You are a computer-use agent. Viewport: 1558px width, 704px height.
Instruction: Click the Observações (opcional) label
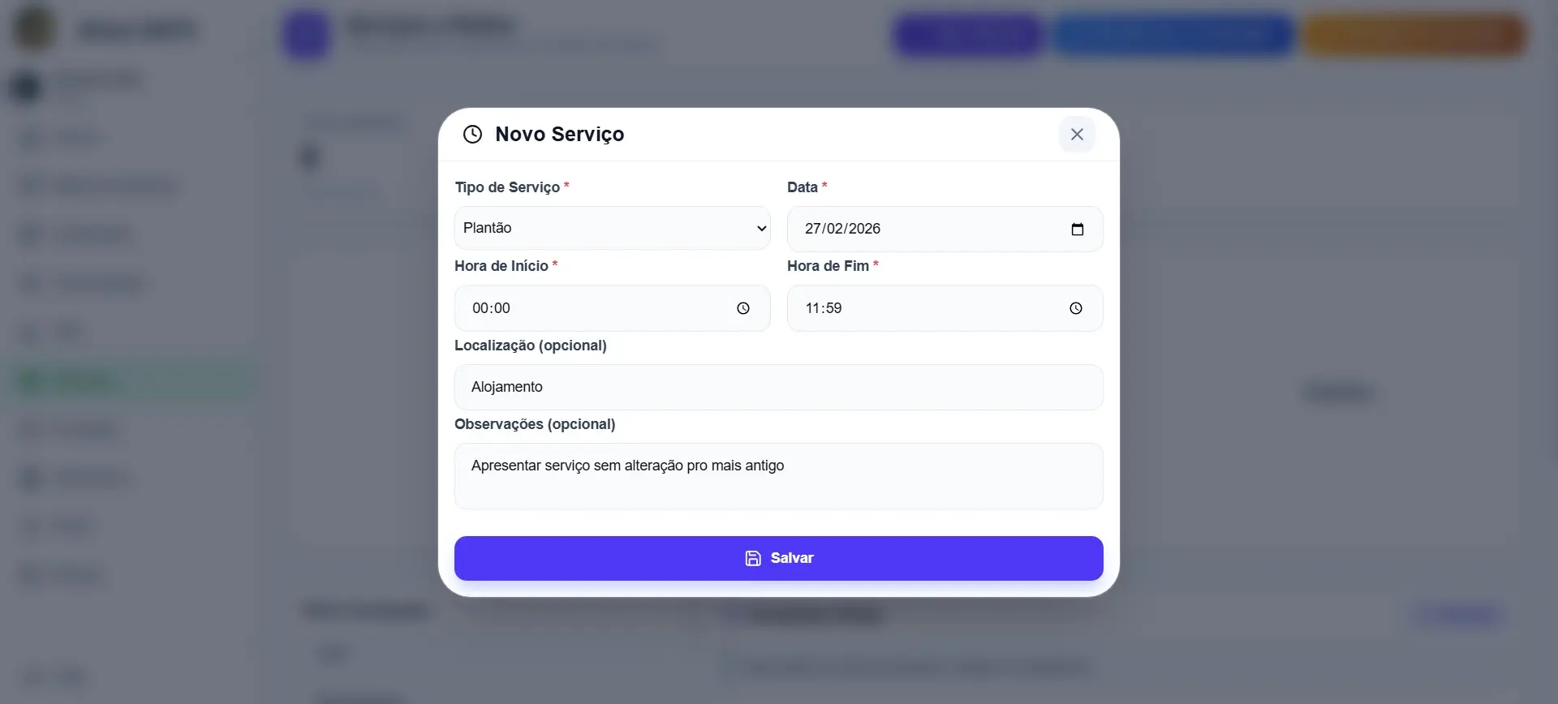click(x=535, y=424)
